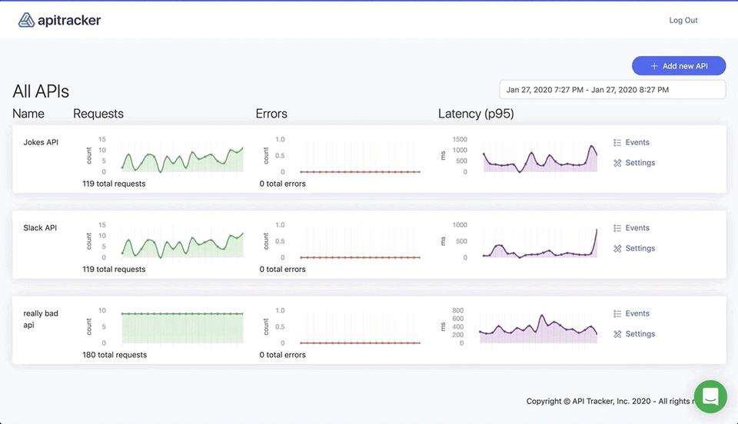Click 0 total errors under really bad api
Viewport: 738px width, 424px height.
282,355
